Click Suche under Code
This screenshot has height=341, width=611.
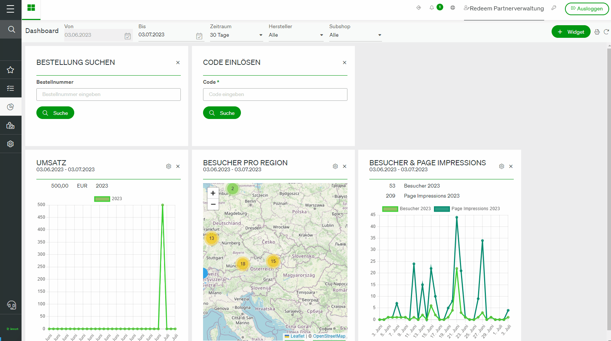click(222, 113)
